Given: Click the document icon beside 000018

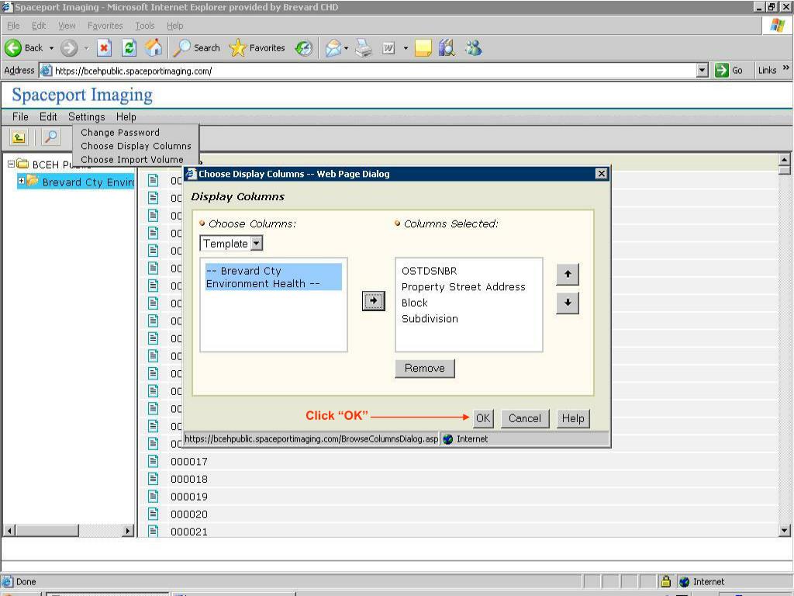Looking at the screenshot, I should point(153,478).
